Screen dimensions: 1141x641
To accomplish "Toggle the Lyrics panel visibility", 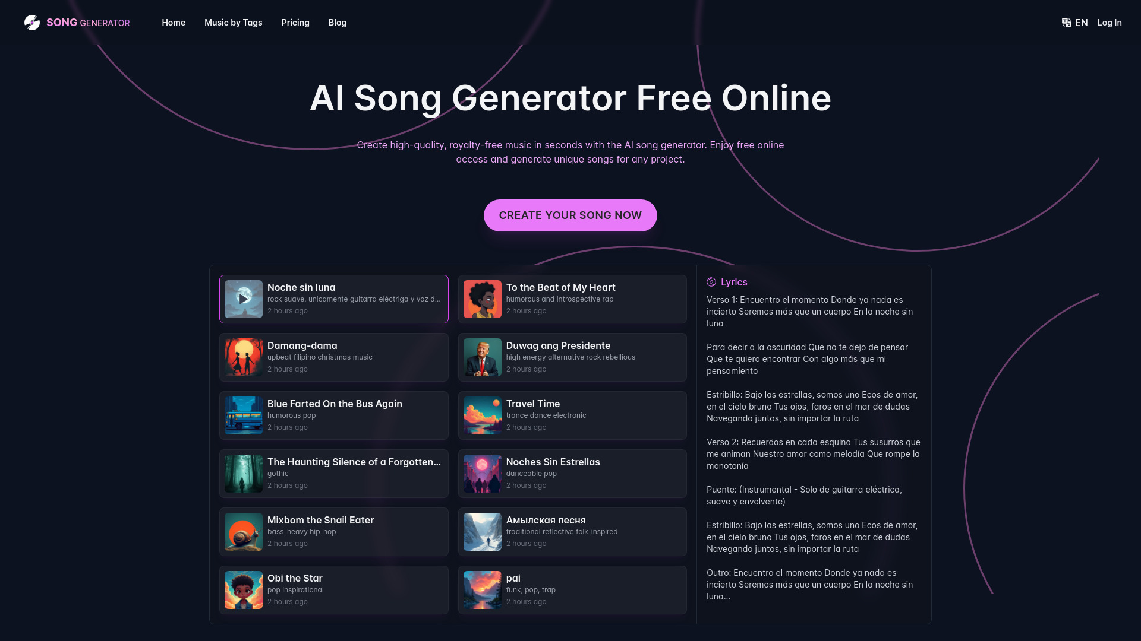I will pos(726,282).
